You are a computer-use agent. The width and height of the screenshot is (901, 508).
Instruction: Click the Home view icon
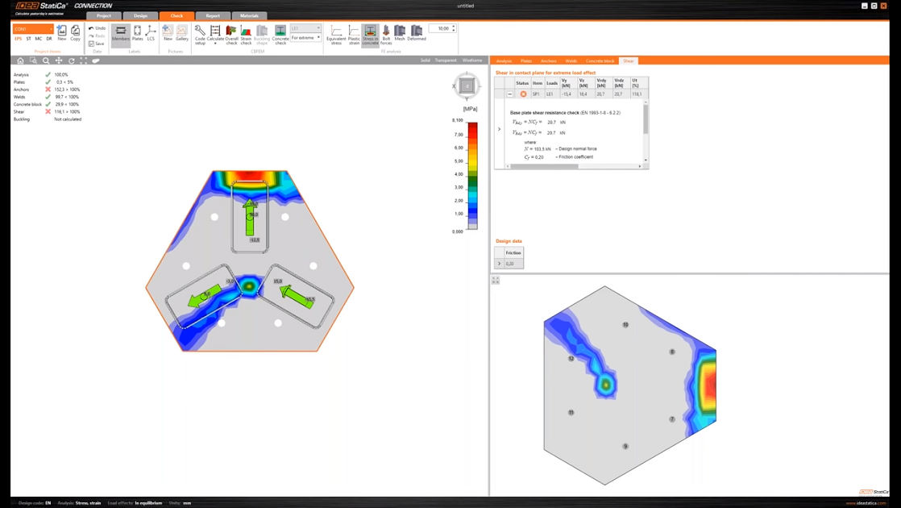click(20, 60)
